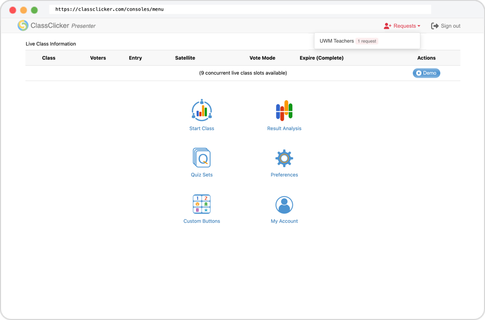485x320 pixels.
Task: Open the Start Class icon
Action: coord(202,110)
